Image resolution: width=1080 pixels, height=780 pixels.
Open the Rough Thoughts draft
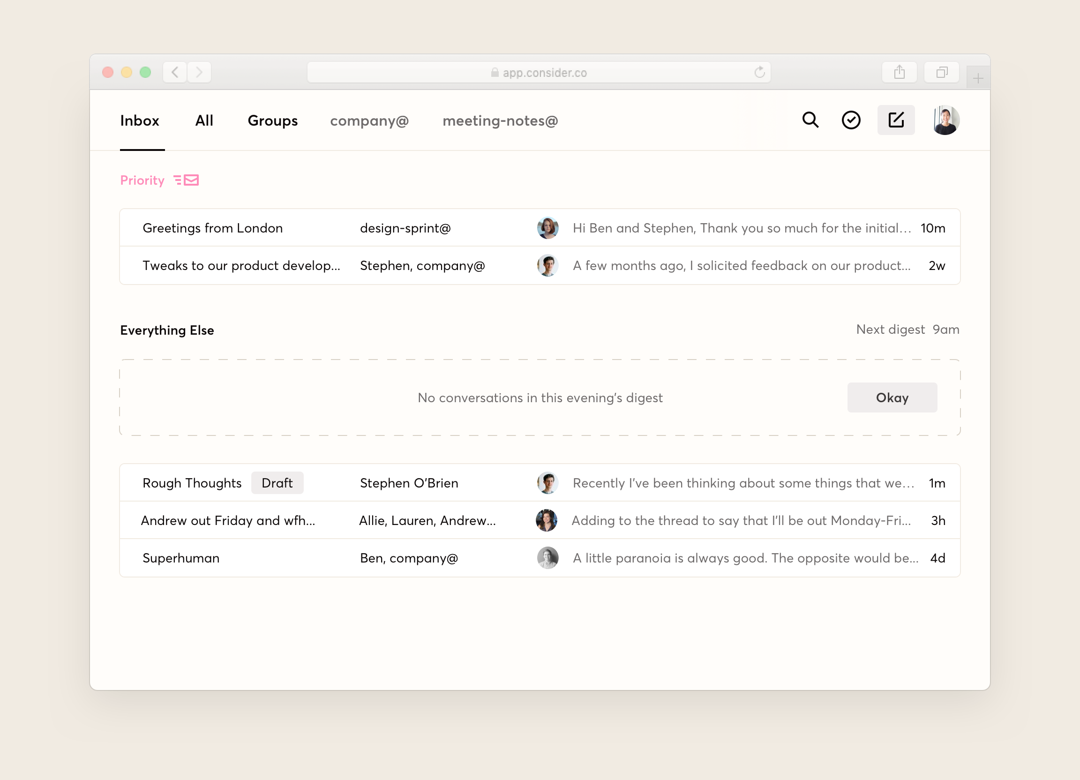click(x=192, y=483)
